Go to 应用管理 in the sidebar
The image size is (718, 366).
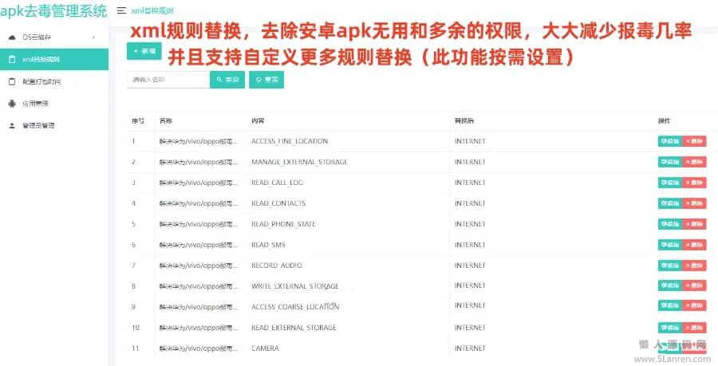[54, 104]
